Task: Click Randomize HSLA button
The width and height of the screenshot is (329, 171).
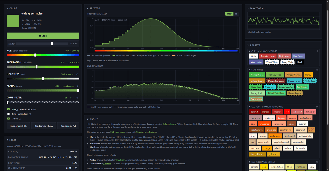Action: [x=44, y=126]
